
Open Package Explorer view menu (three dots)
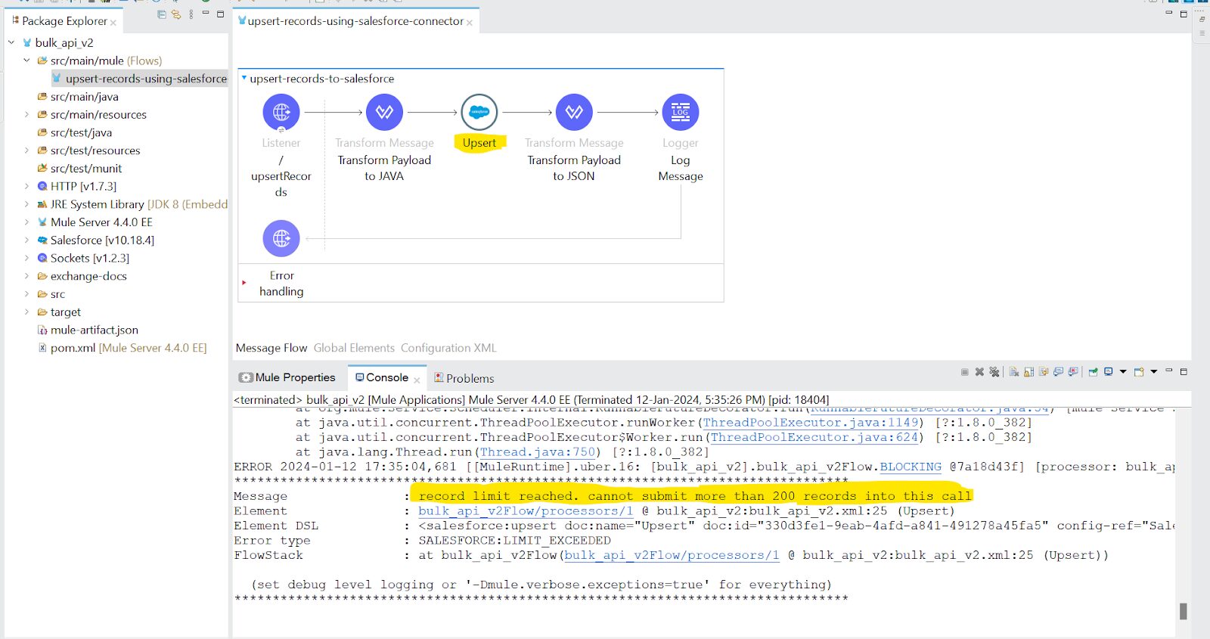pos(191,14)
